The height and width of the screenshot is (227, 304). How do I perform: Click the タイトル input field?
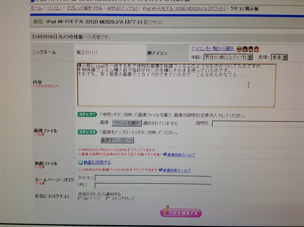(153, 179)
